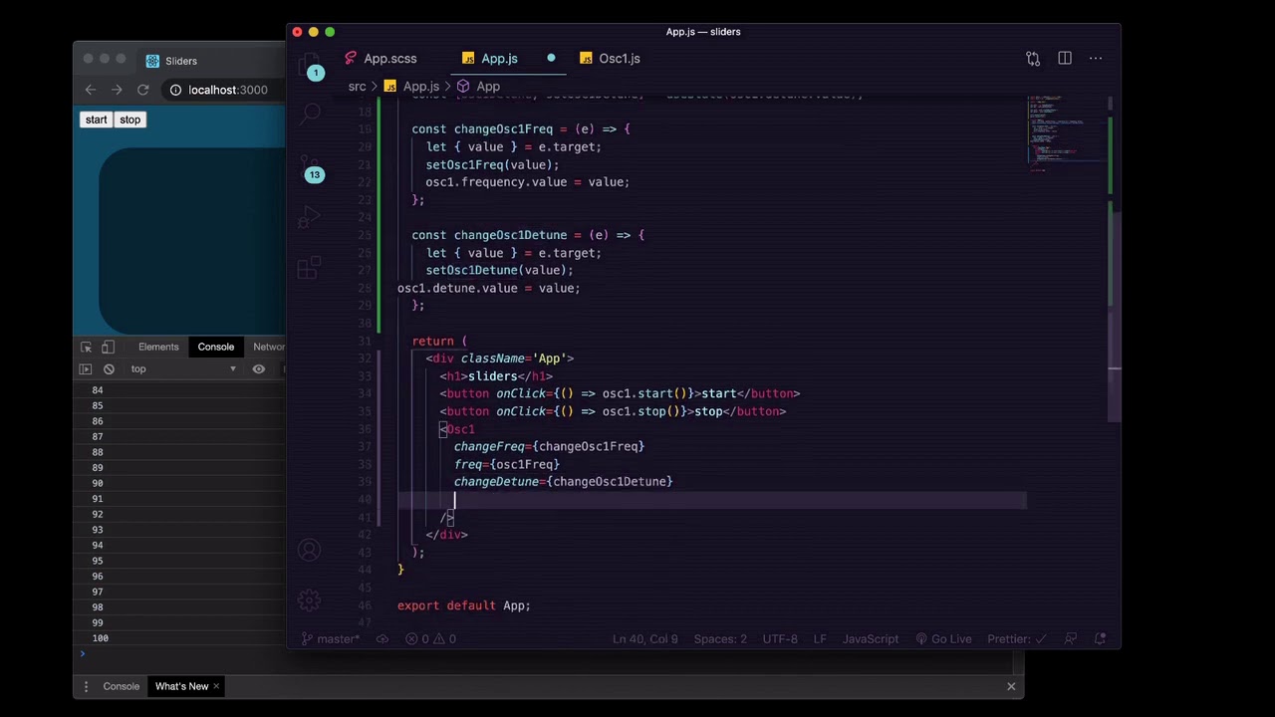Image resolution: width=1275 pixels, height=717 pixels.
Task: Click the console log entry 100
Action: [x=101, y=638]
